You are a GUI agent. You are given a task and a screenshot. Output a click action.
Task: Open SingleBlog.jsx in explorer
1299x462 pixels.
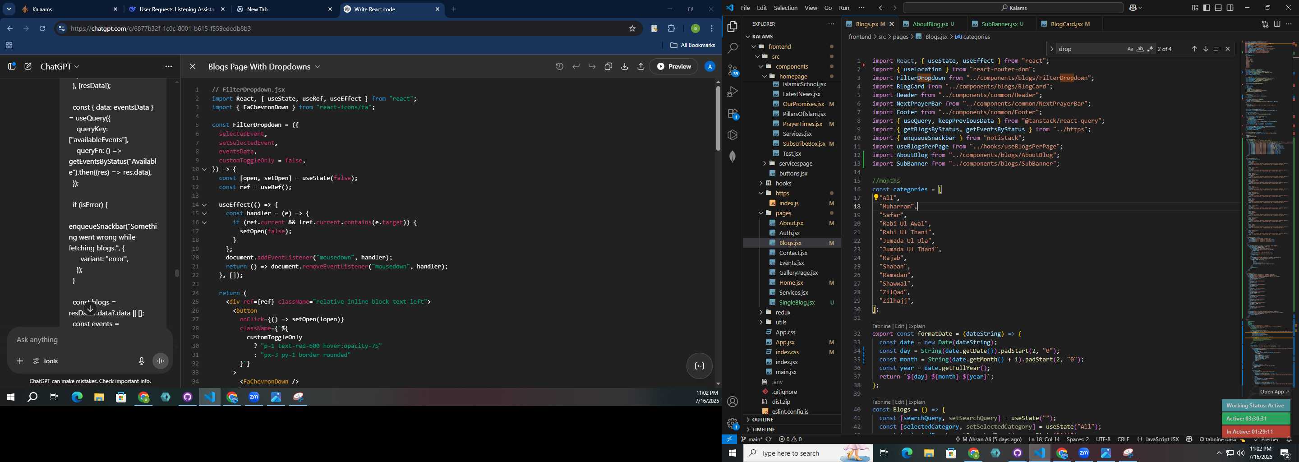797,303
